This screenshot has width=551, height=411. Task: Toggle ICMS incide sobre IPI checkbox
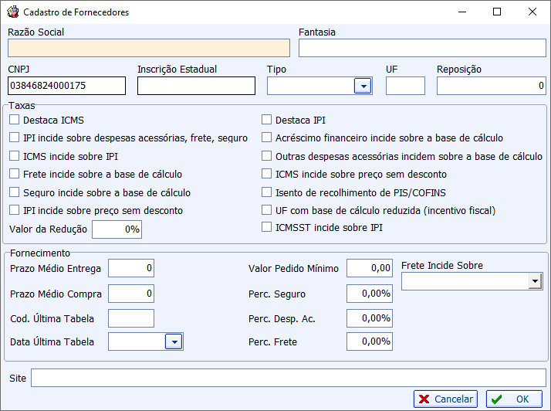(x=15, y=156)
